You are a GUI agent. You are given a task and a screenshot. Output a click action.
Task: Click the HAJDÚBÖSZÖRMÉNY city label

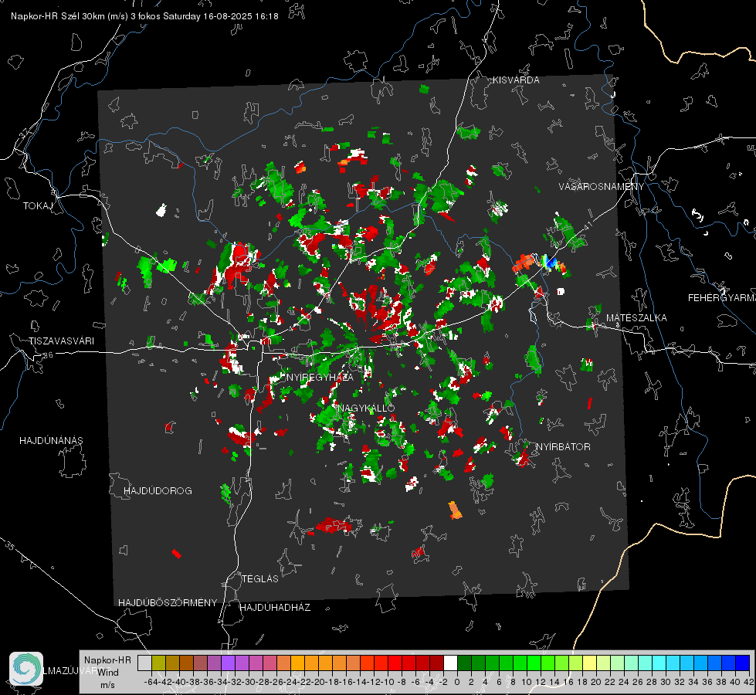(x=168, y=602)
